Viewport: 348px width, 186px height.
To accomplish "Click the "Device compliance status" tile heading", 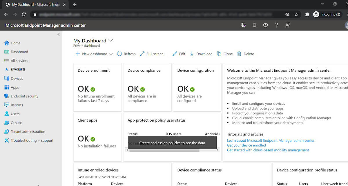I will (x=200, y=170).
